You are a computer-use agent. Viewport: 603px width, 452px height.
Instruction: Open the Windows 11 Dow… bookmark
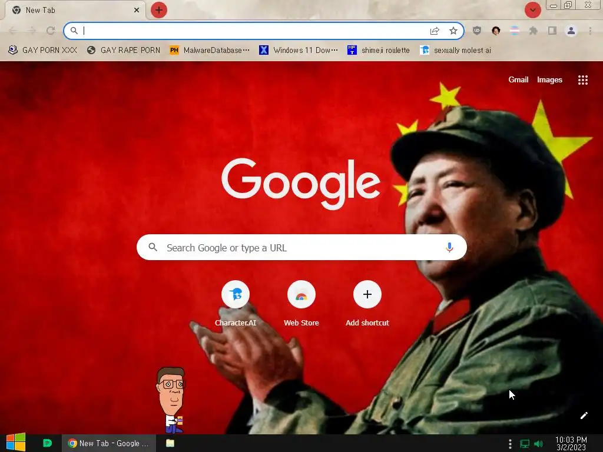pyautogui.click(x=299, y=51)
